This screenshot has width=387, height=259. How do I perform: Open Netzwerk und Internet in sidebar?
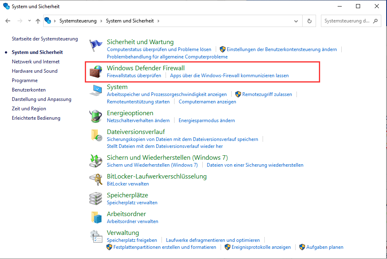tap(35, 62)
